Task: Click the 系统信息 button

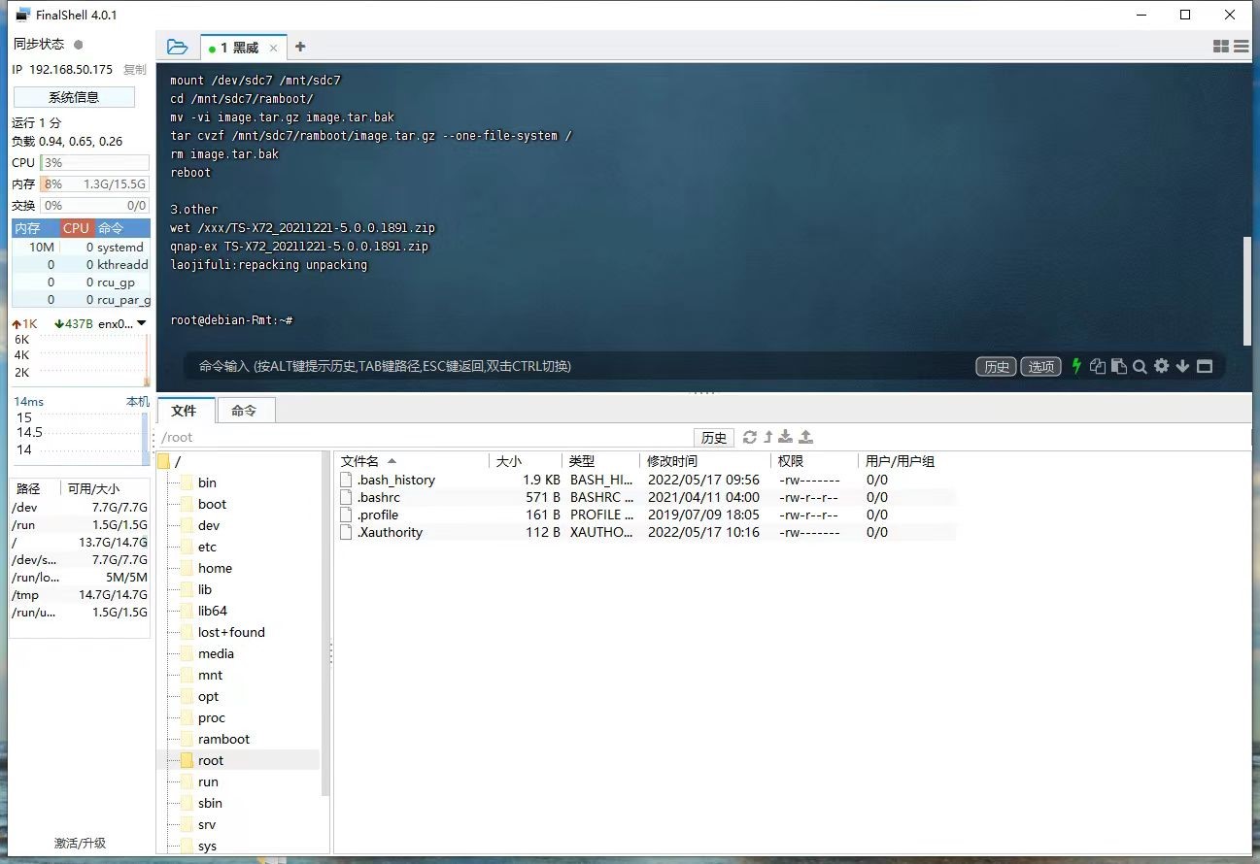Action: coord(74,97)
